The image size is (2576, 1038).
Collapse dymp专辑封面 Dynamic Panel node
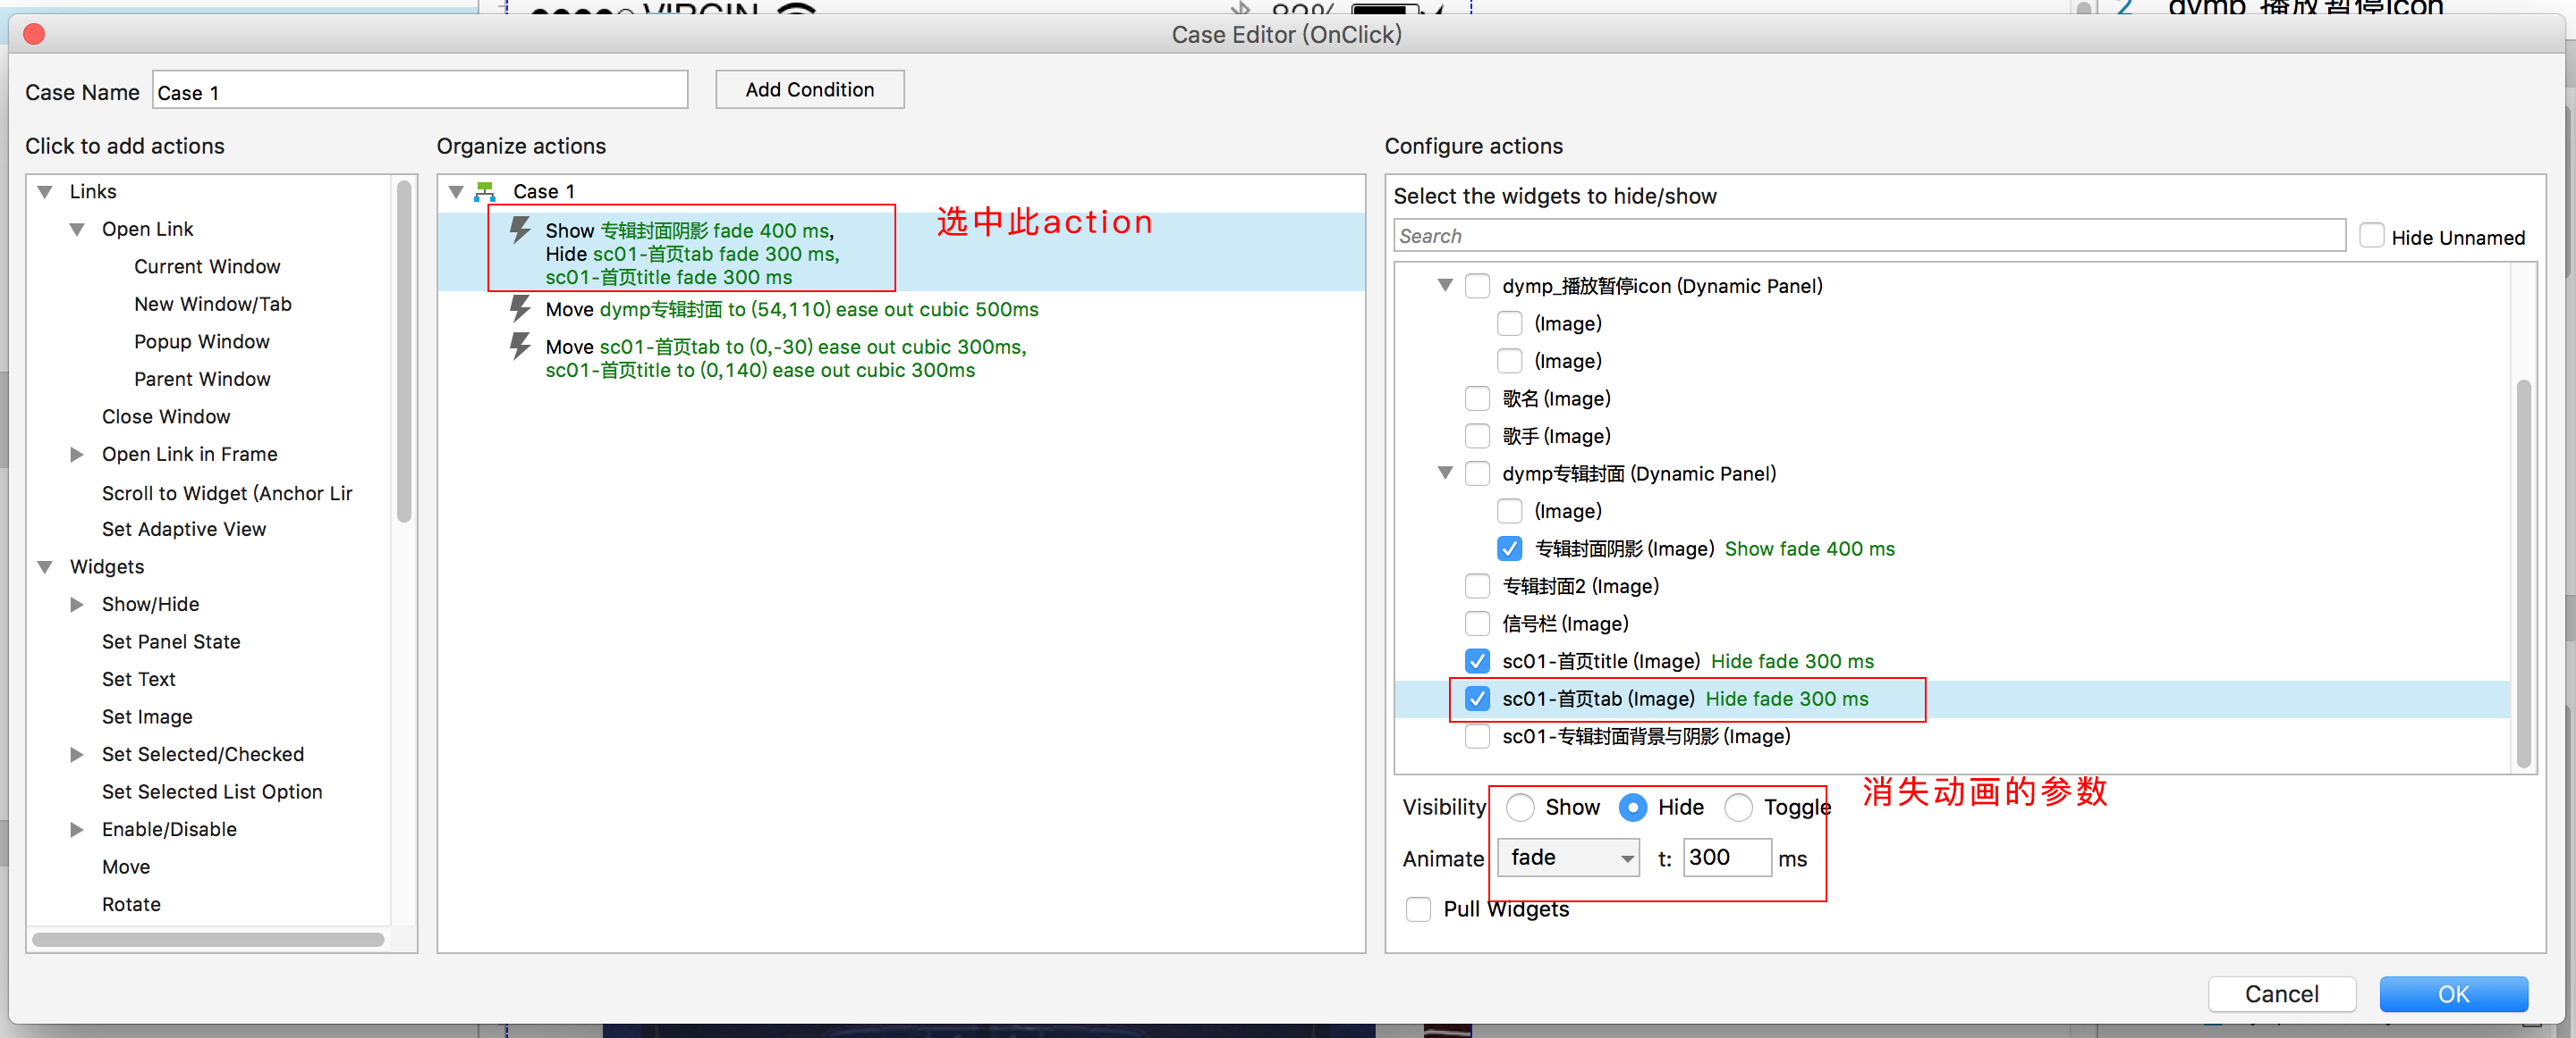pyautogui.click(x=1445, y=473)
